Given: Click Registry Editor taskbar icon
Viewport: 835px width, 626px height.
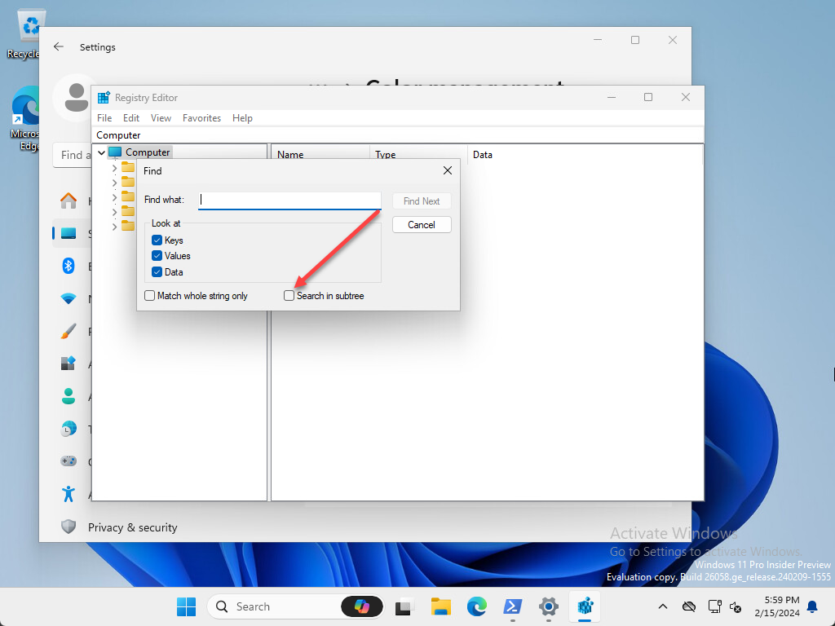Looking at the screenshot, I should (x=585, y=606).
